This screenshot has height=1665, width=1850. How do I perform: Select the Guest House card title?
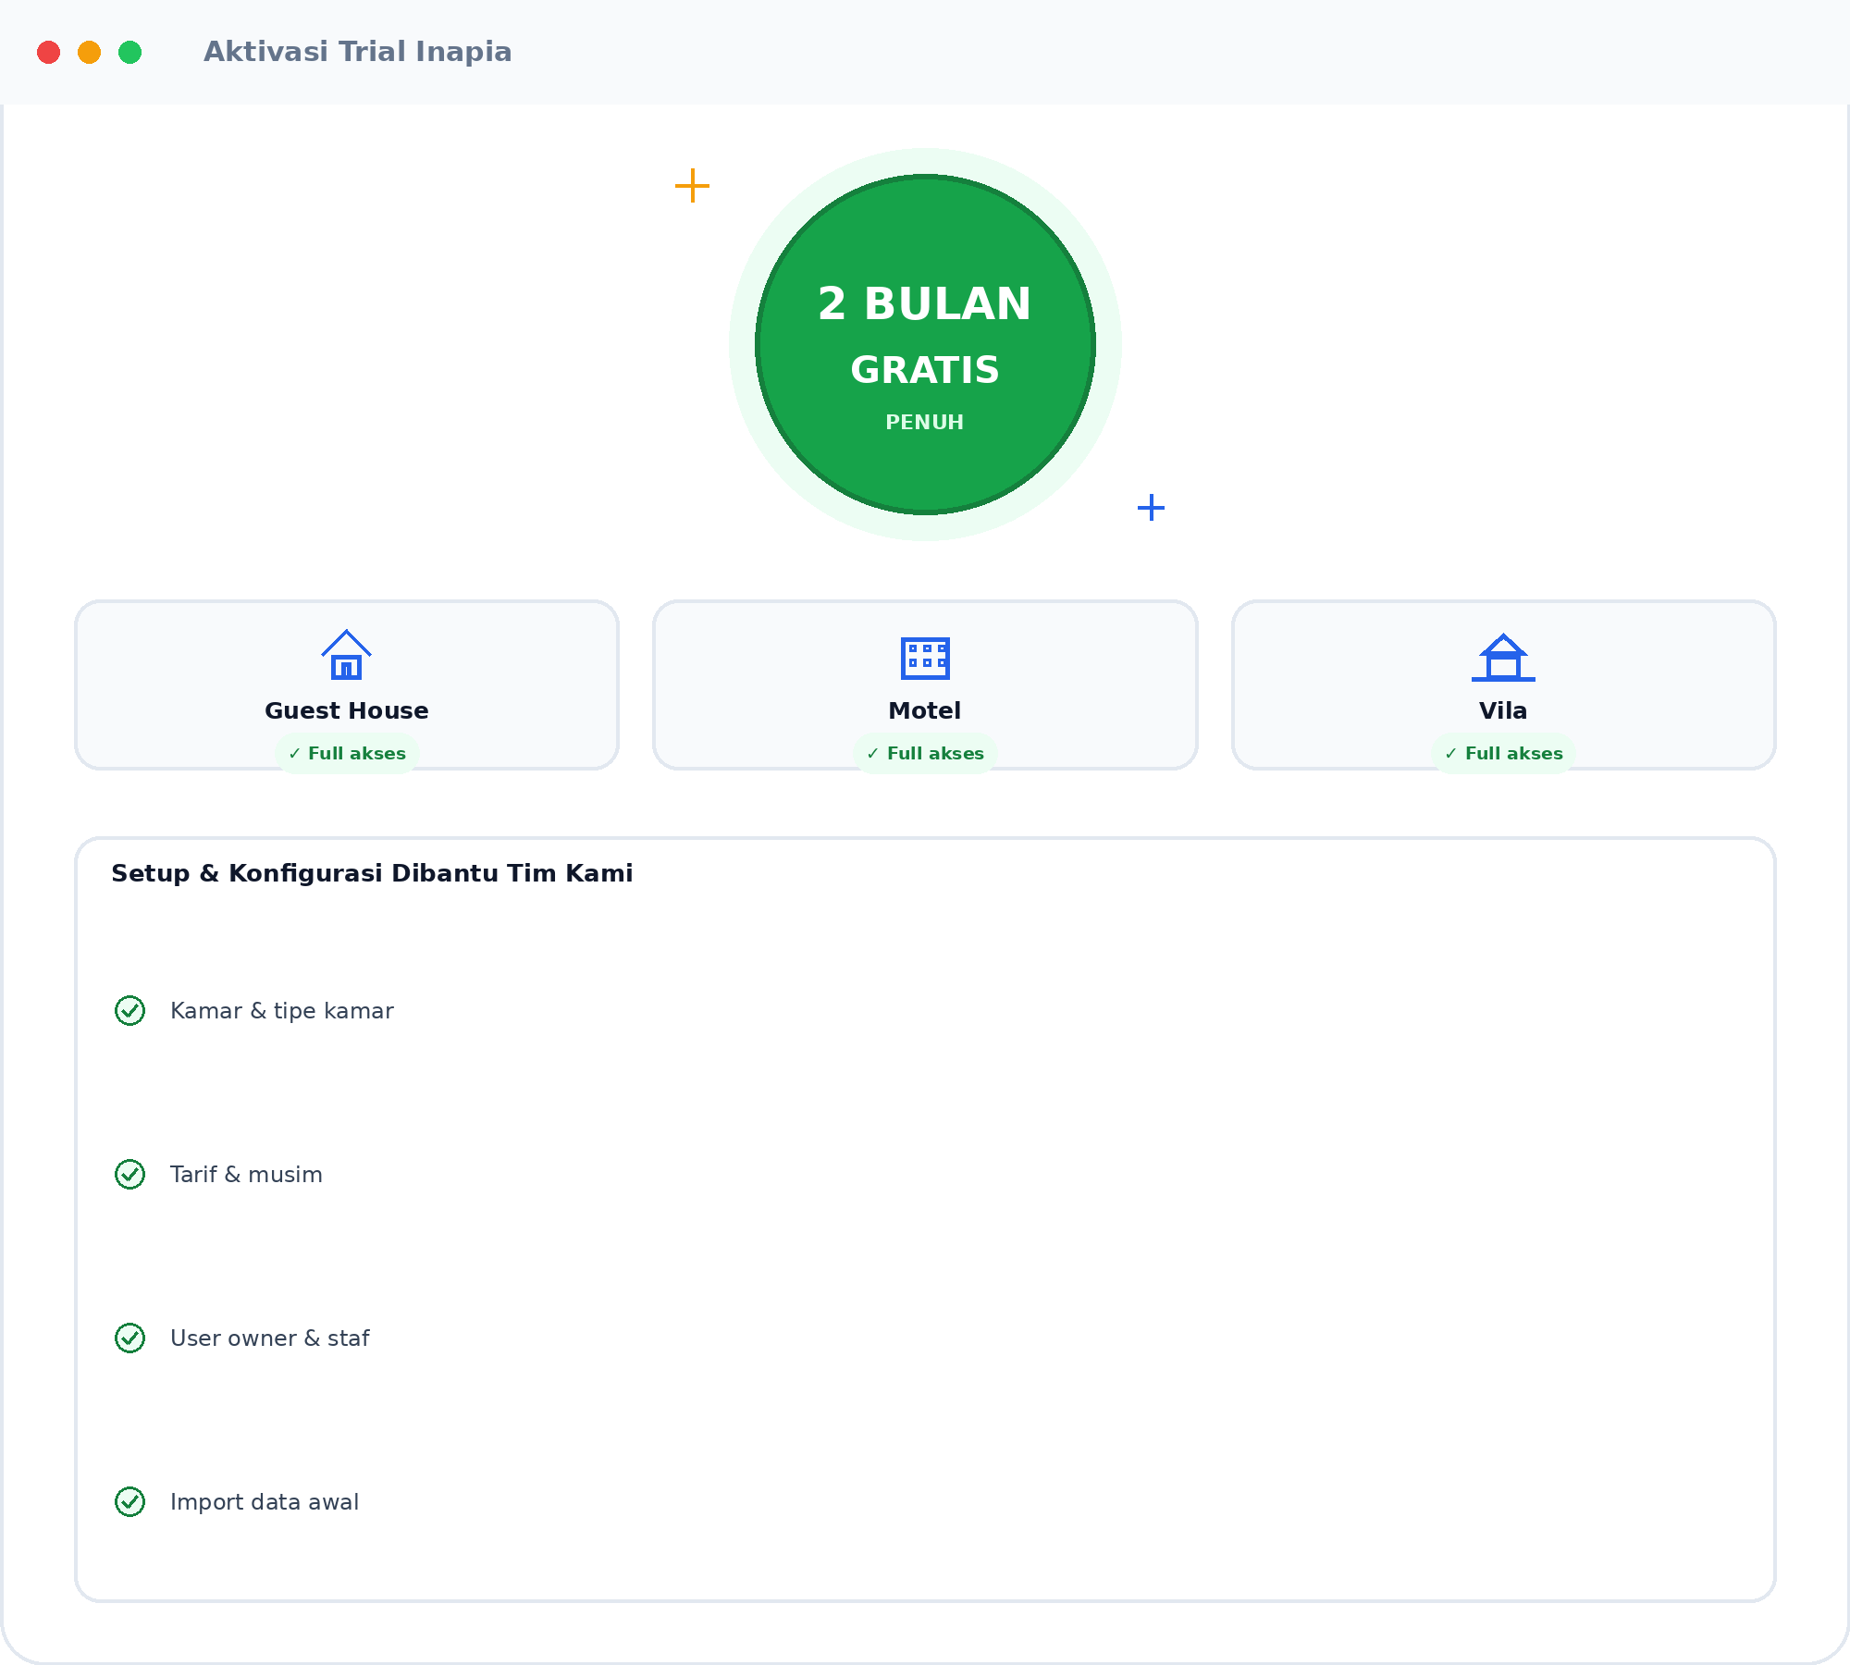(347, 710)
